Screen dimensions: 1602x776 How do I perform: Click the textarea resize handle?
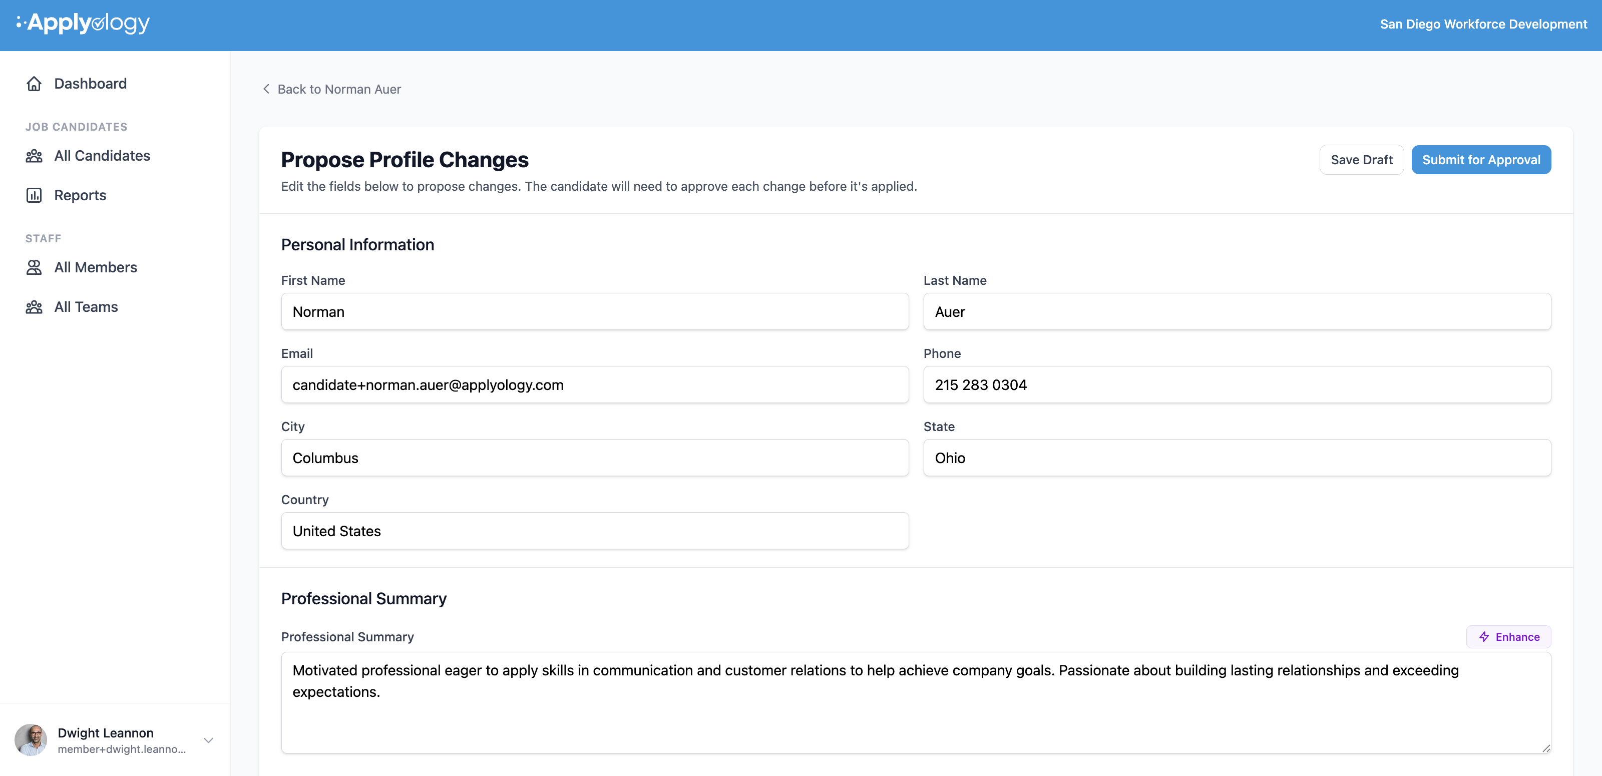(1545, 748)
